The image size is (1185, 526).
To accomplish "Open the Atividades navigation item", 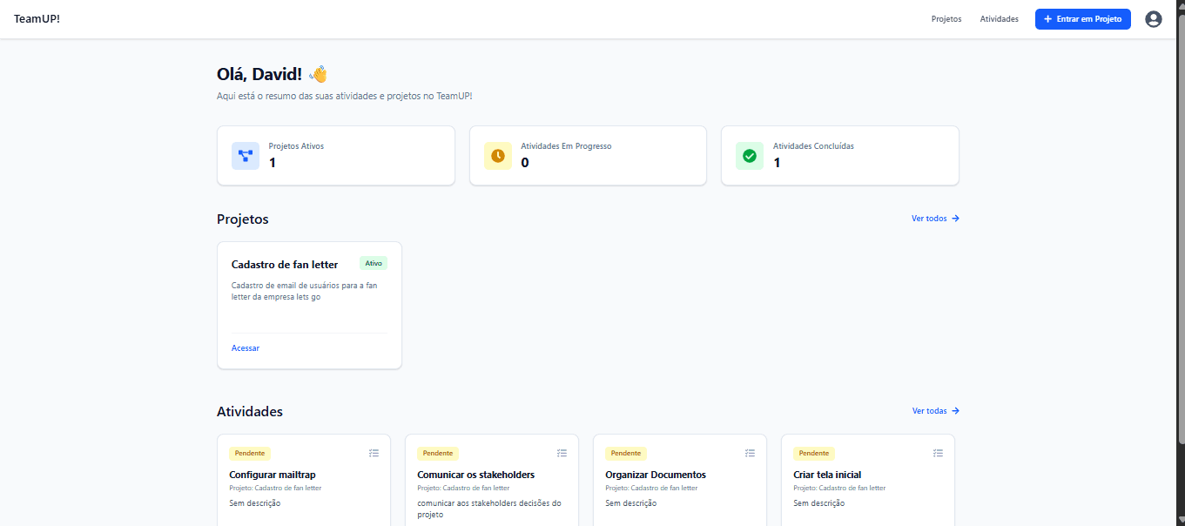I will click(999, 19).
